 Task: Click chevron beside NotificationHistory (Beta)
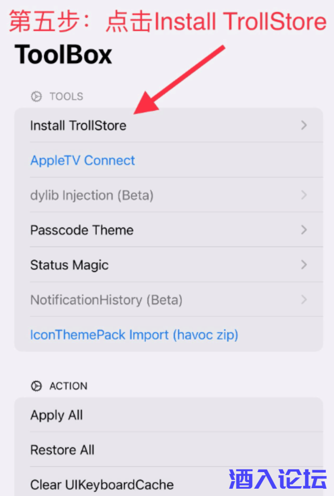304,300
